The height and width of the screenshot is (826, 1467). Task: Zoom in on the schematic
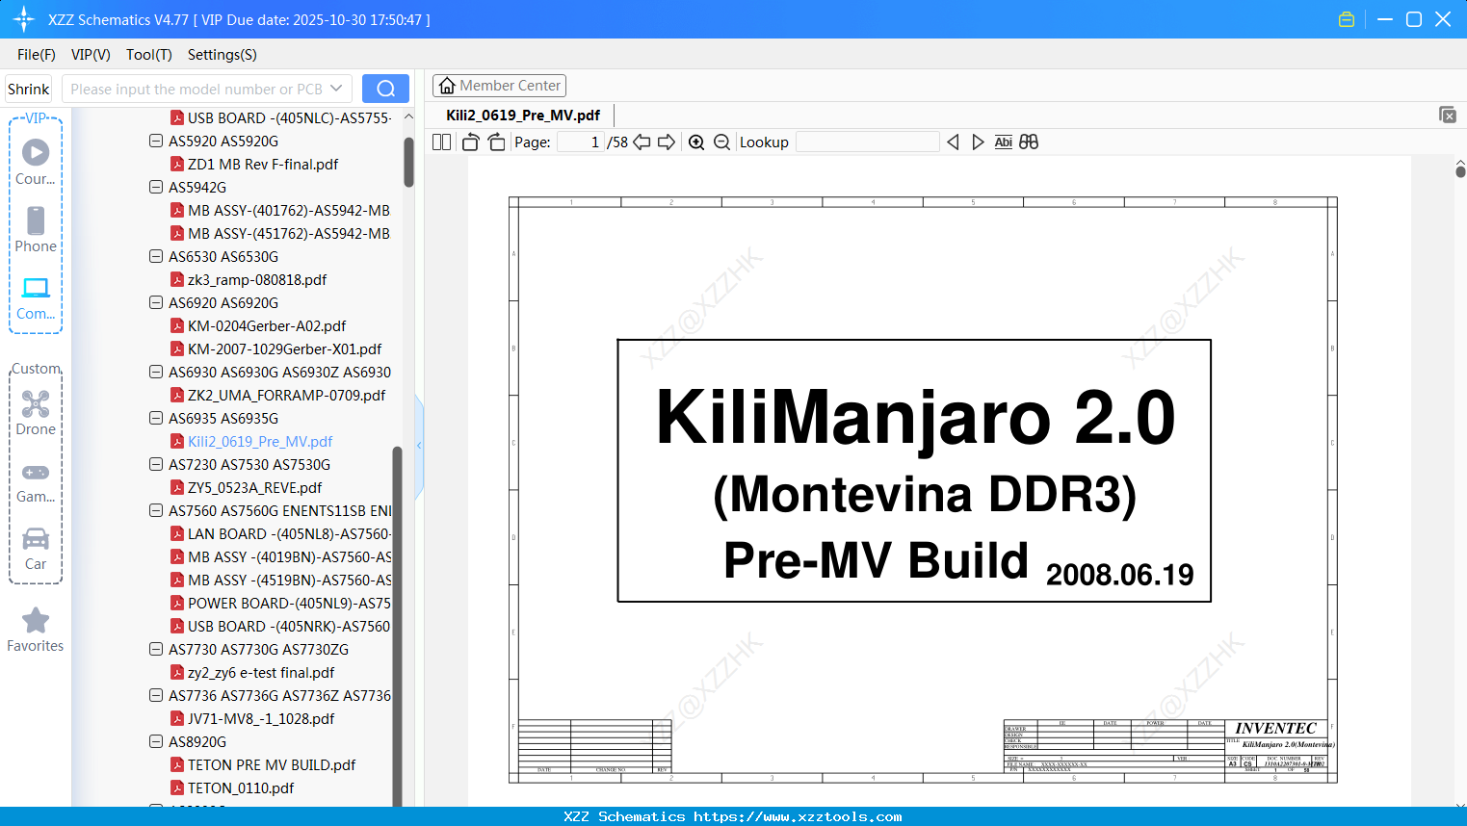point(696,142)
